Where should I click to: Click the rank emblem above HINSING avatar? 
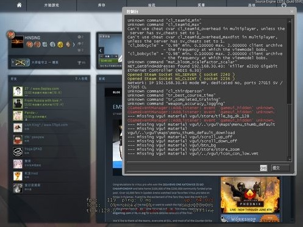click(x=10, y=35)
